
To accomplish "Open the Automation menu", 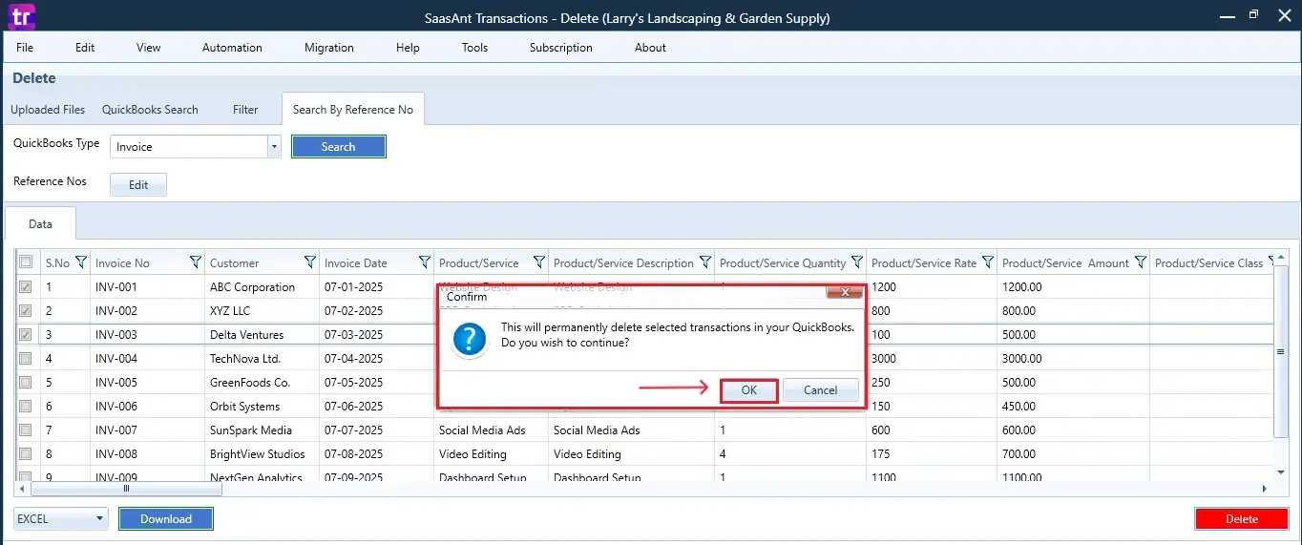I will (x=232, y=48).
